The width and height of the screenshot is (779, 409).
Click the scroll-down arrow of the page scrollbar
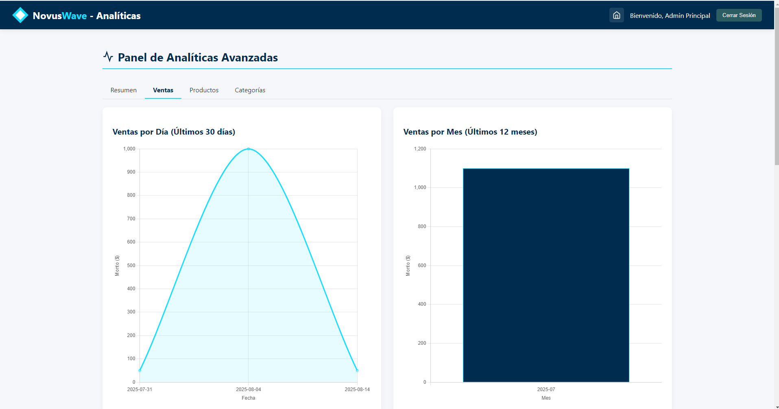[x=776, y=406]
